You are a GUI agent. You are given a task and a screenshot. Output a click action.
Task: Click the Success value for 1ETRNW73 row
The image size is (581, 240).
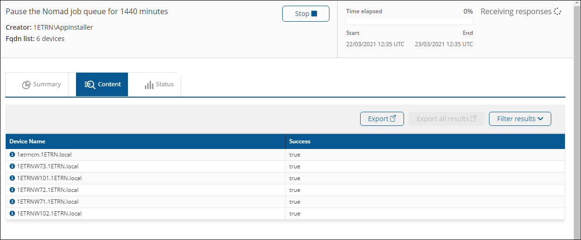[x=295, y=166]
